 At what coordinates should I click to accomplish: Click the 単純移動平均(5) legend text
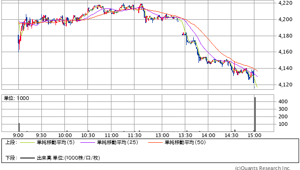(x=55, y=142)
